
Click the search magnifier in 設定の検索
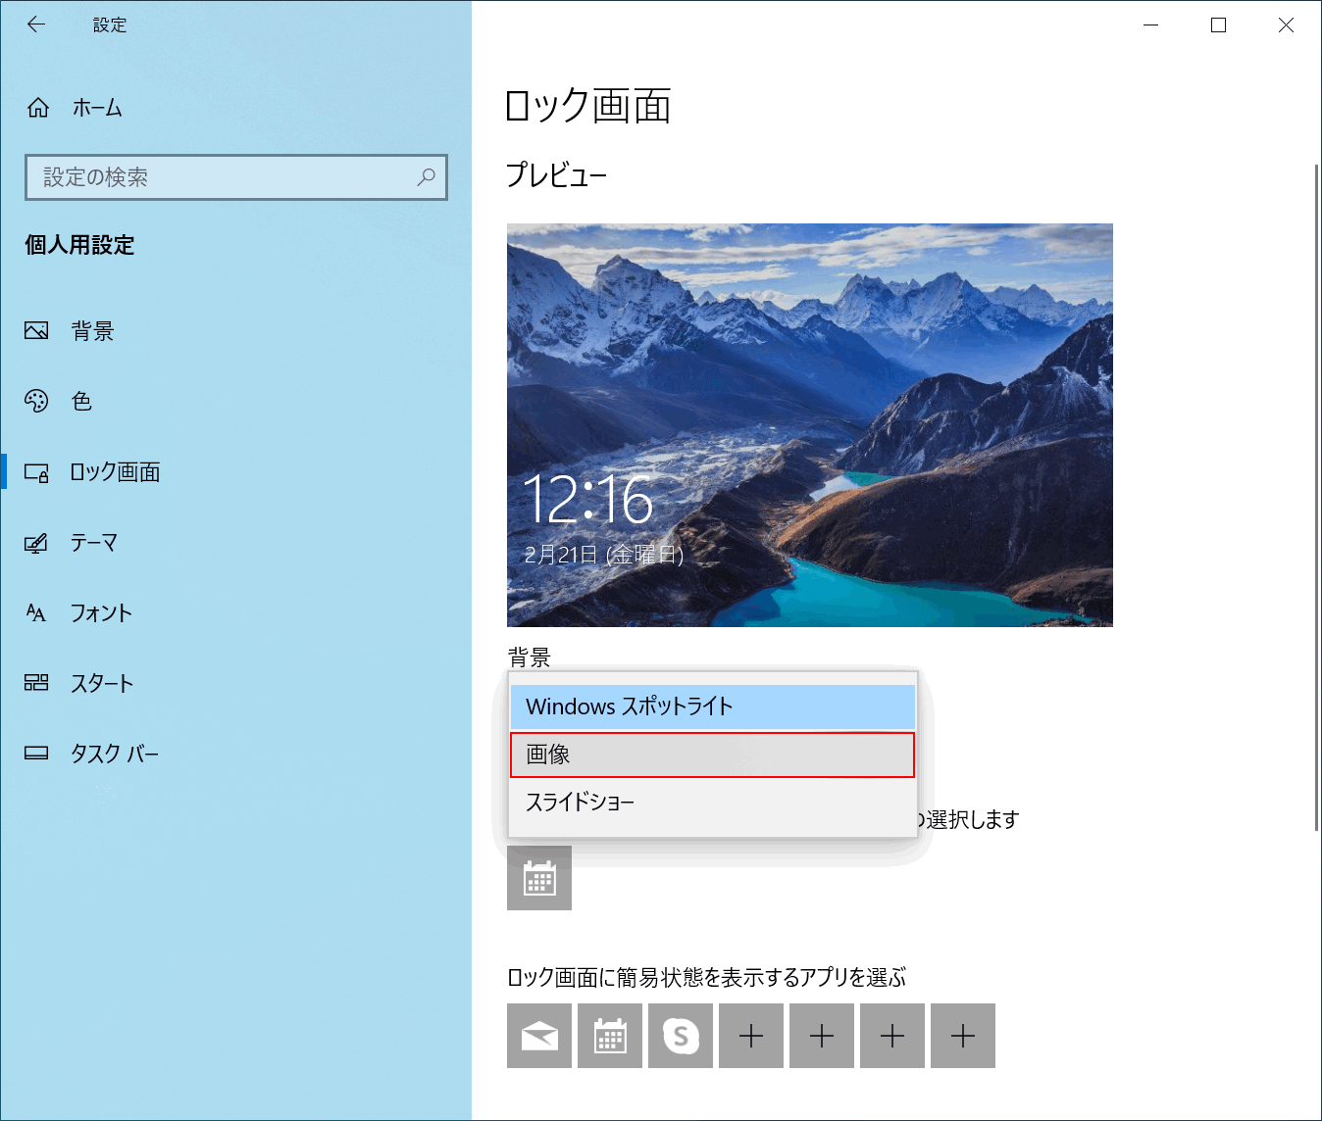point(426,177)
